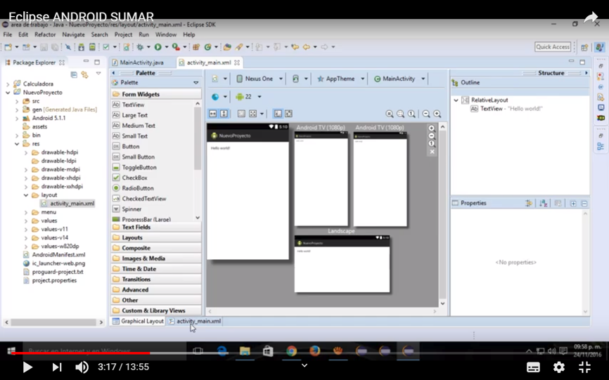The image size is (609, 380).
Task: Click the Quick Access field
Action: [x=553, y=47]
